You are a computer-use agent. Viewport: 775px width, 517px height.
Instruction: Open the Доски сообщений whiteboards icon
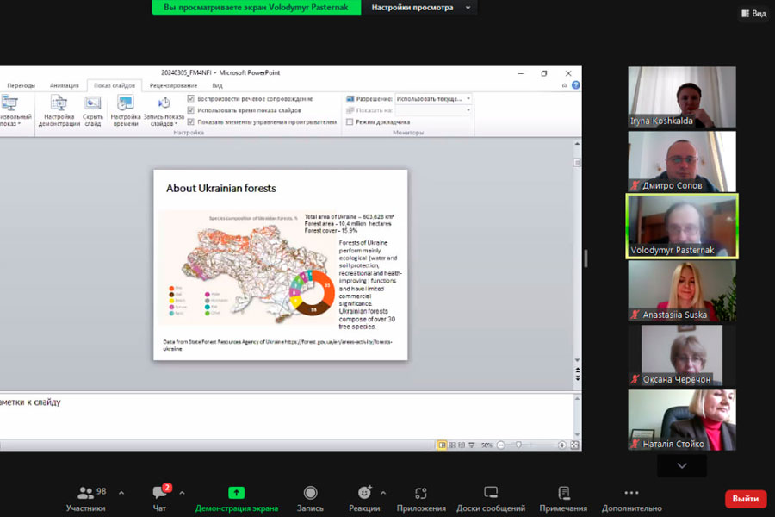tap(491, 493)
